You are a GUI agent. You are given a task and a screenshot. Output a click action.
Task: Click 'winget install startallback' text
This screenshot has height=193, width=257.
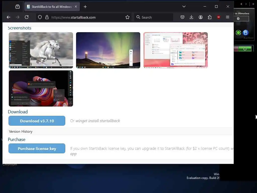(98, 121)
